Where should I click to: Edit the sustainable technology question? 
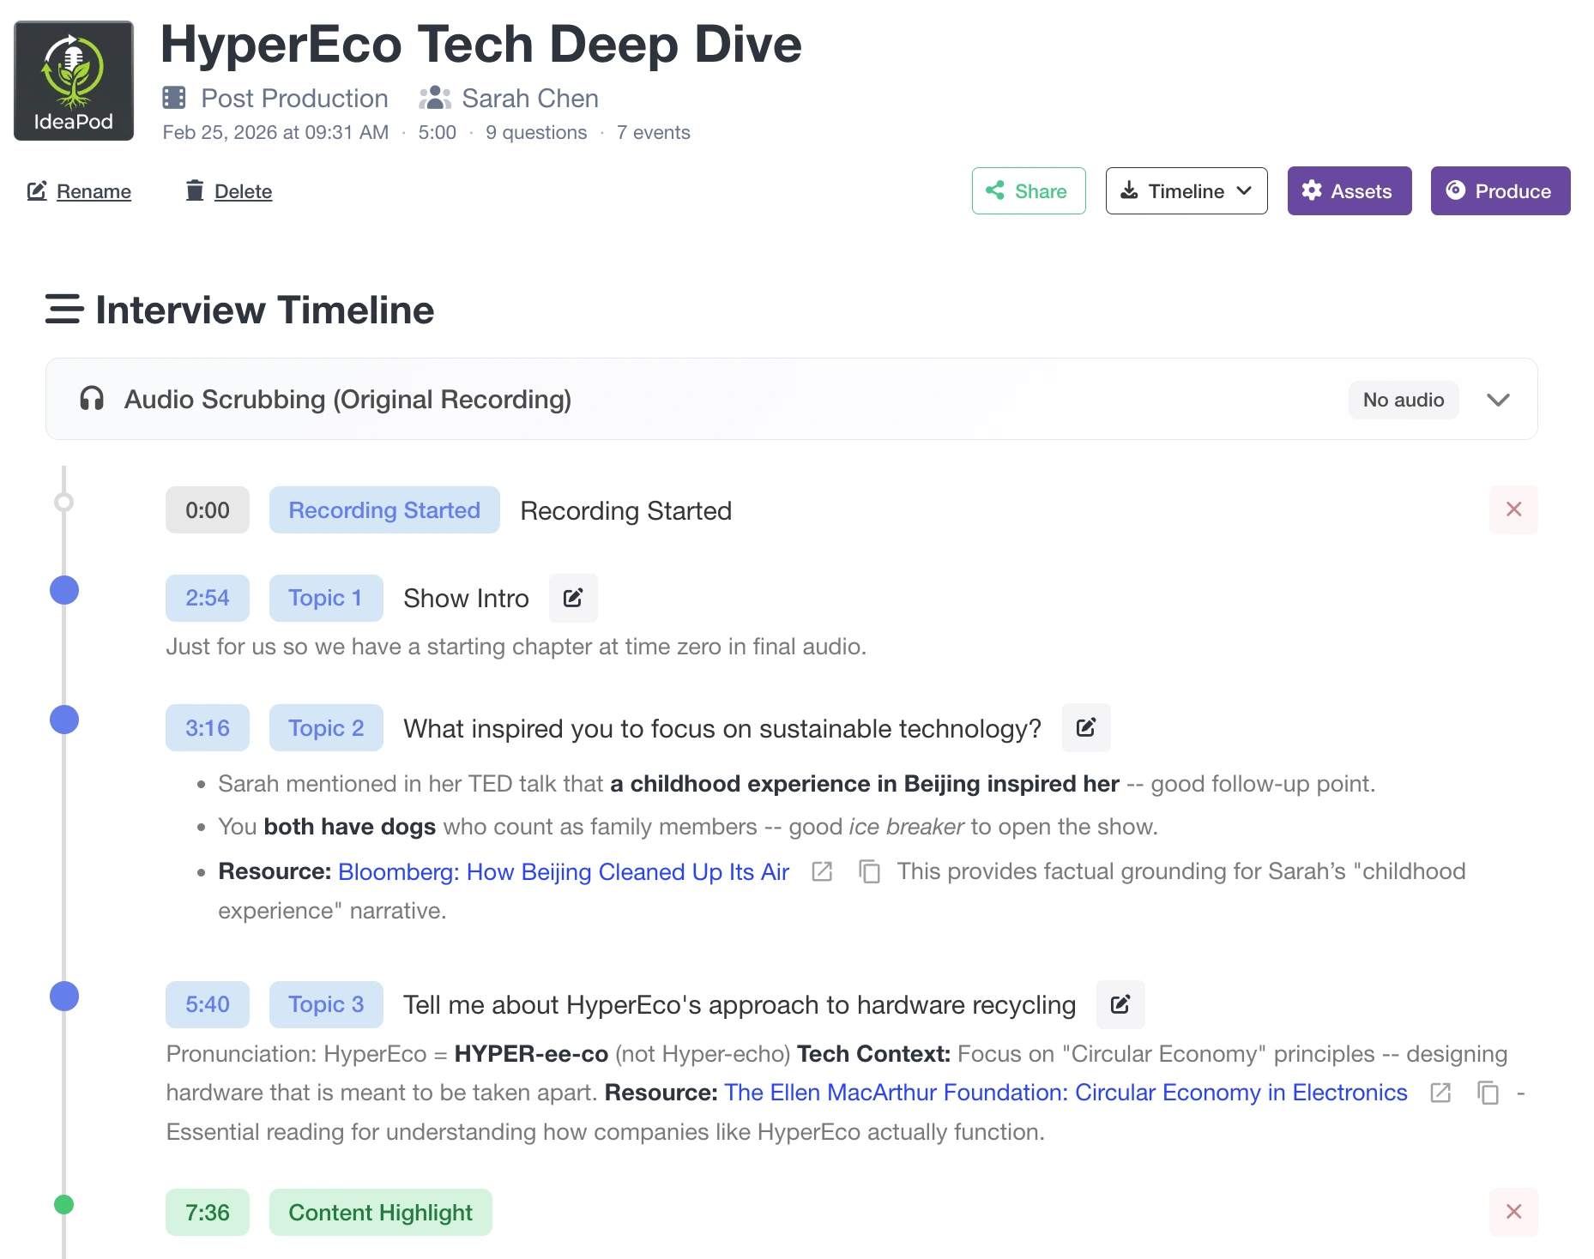1085,728
